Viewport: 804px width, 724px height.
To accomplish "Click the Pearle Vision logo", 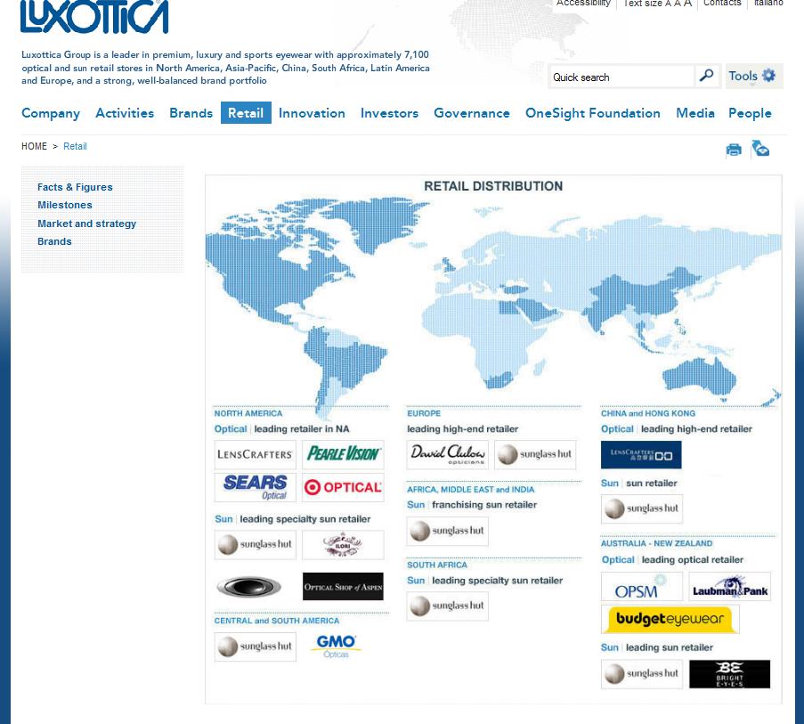I will [343, 455].
